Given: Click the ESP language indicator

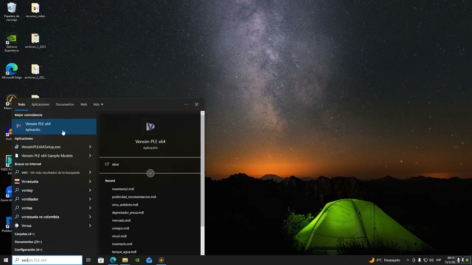Looking at the screenshot, I should point(439,260).
